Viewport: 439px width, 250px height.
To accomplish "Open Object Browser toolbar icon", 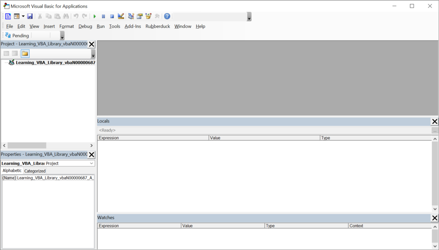I will pyautogui.click(x=148, y=16).
